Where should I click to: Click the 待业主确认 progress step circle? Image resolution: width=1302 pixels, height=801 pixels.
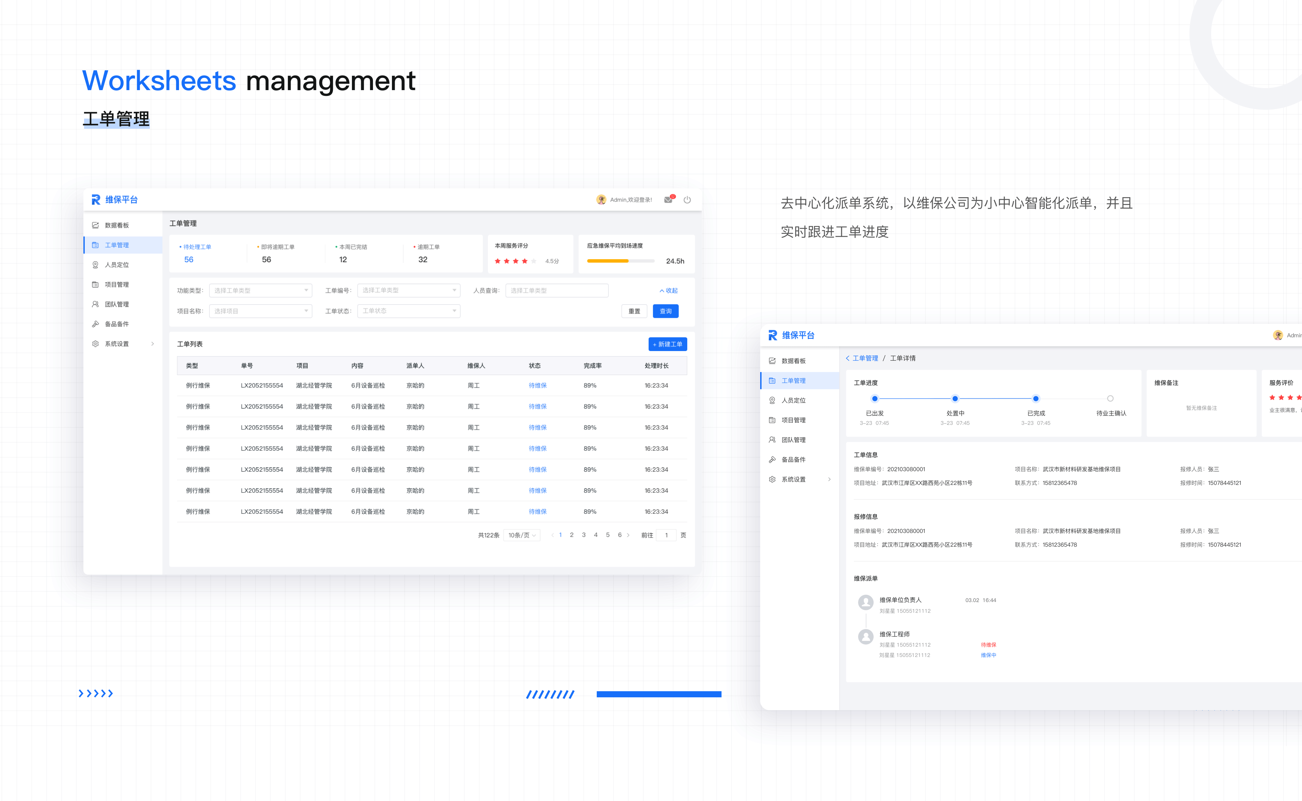tap(1110, 398)
